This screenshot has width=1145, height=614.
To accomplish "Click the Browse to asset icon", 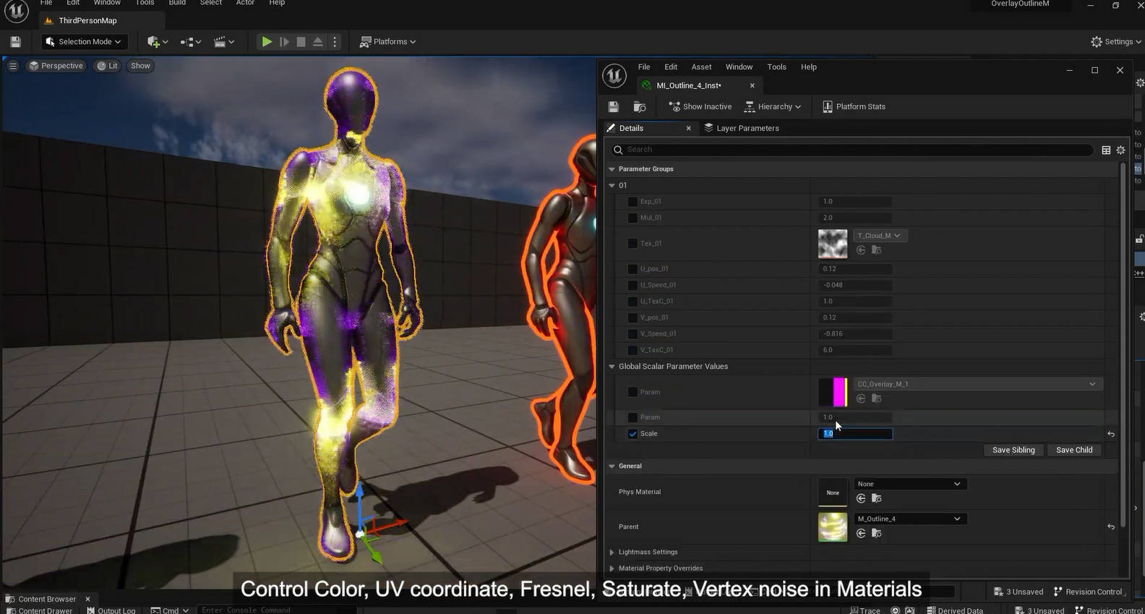I will 640,107.
